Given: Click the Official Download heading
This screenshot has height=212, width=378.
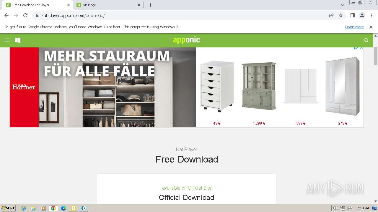Looking at the screenshot, I should tap(186, 198).
